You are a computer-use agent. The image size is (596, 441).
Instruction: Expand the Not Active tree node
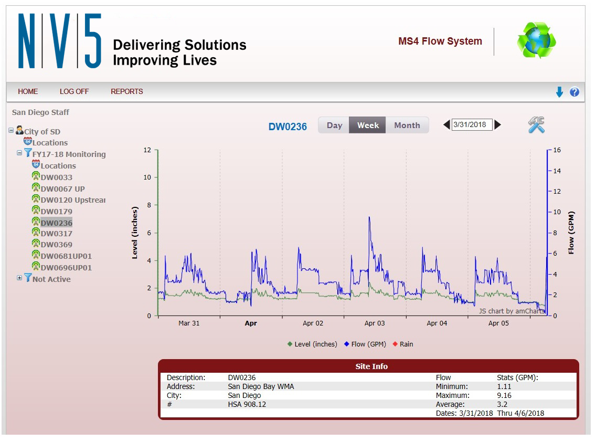pyautogui.click(x=19, y=278)
